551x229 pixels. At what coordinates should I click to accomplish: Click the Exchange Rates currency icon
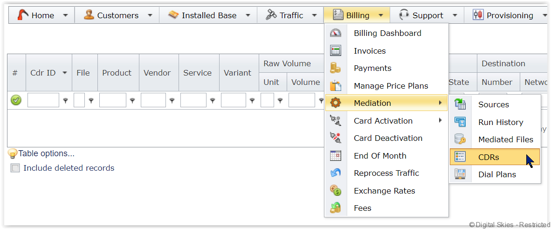[x=335, y=191]
